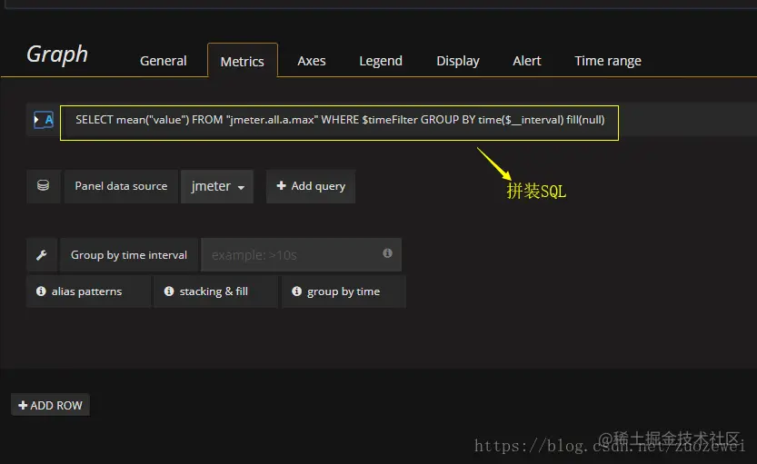Image resolution: width=757 pixels, height=464 pixels.
Task: Click the Panel data source label
Action: tap(121, 186)
